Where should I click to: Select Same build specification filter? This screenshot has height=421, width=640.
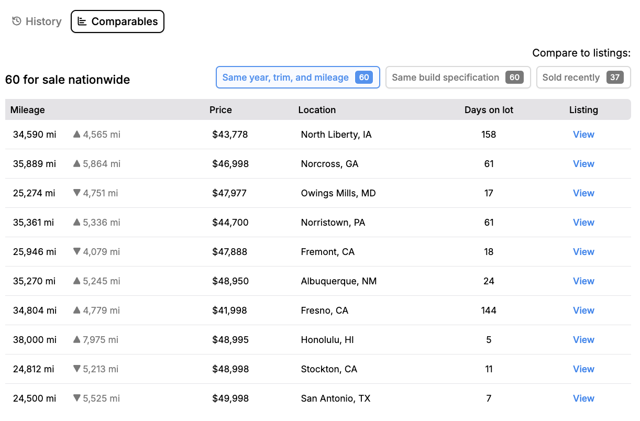point(458,77)
